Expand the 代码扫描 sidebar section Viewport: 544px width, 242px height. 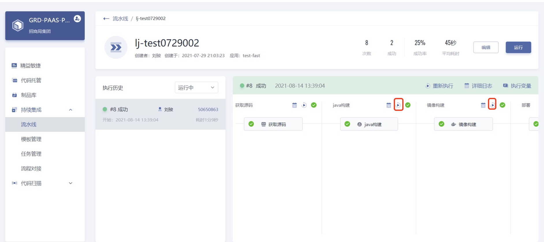[70, 183]
